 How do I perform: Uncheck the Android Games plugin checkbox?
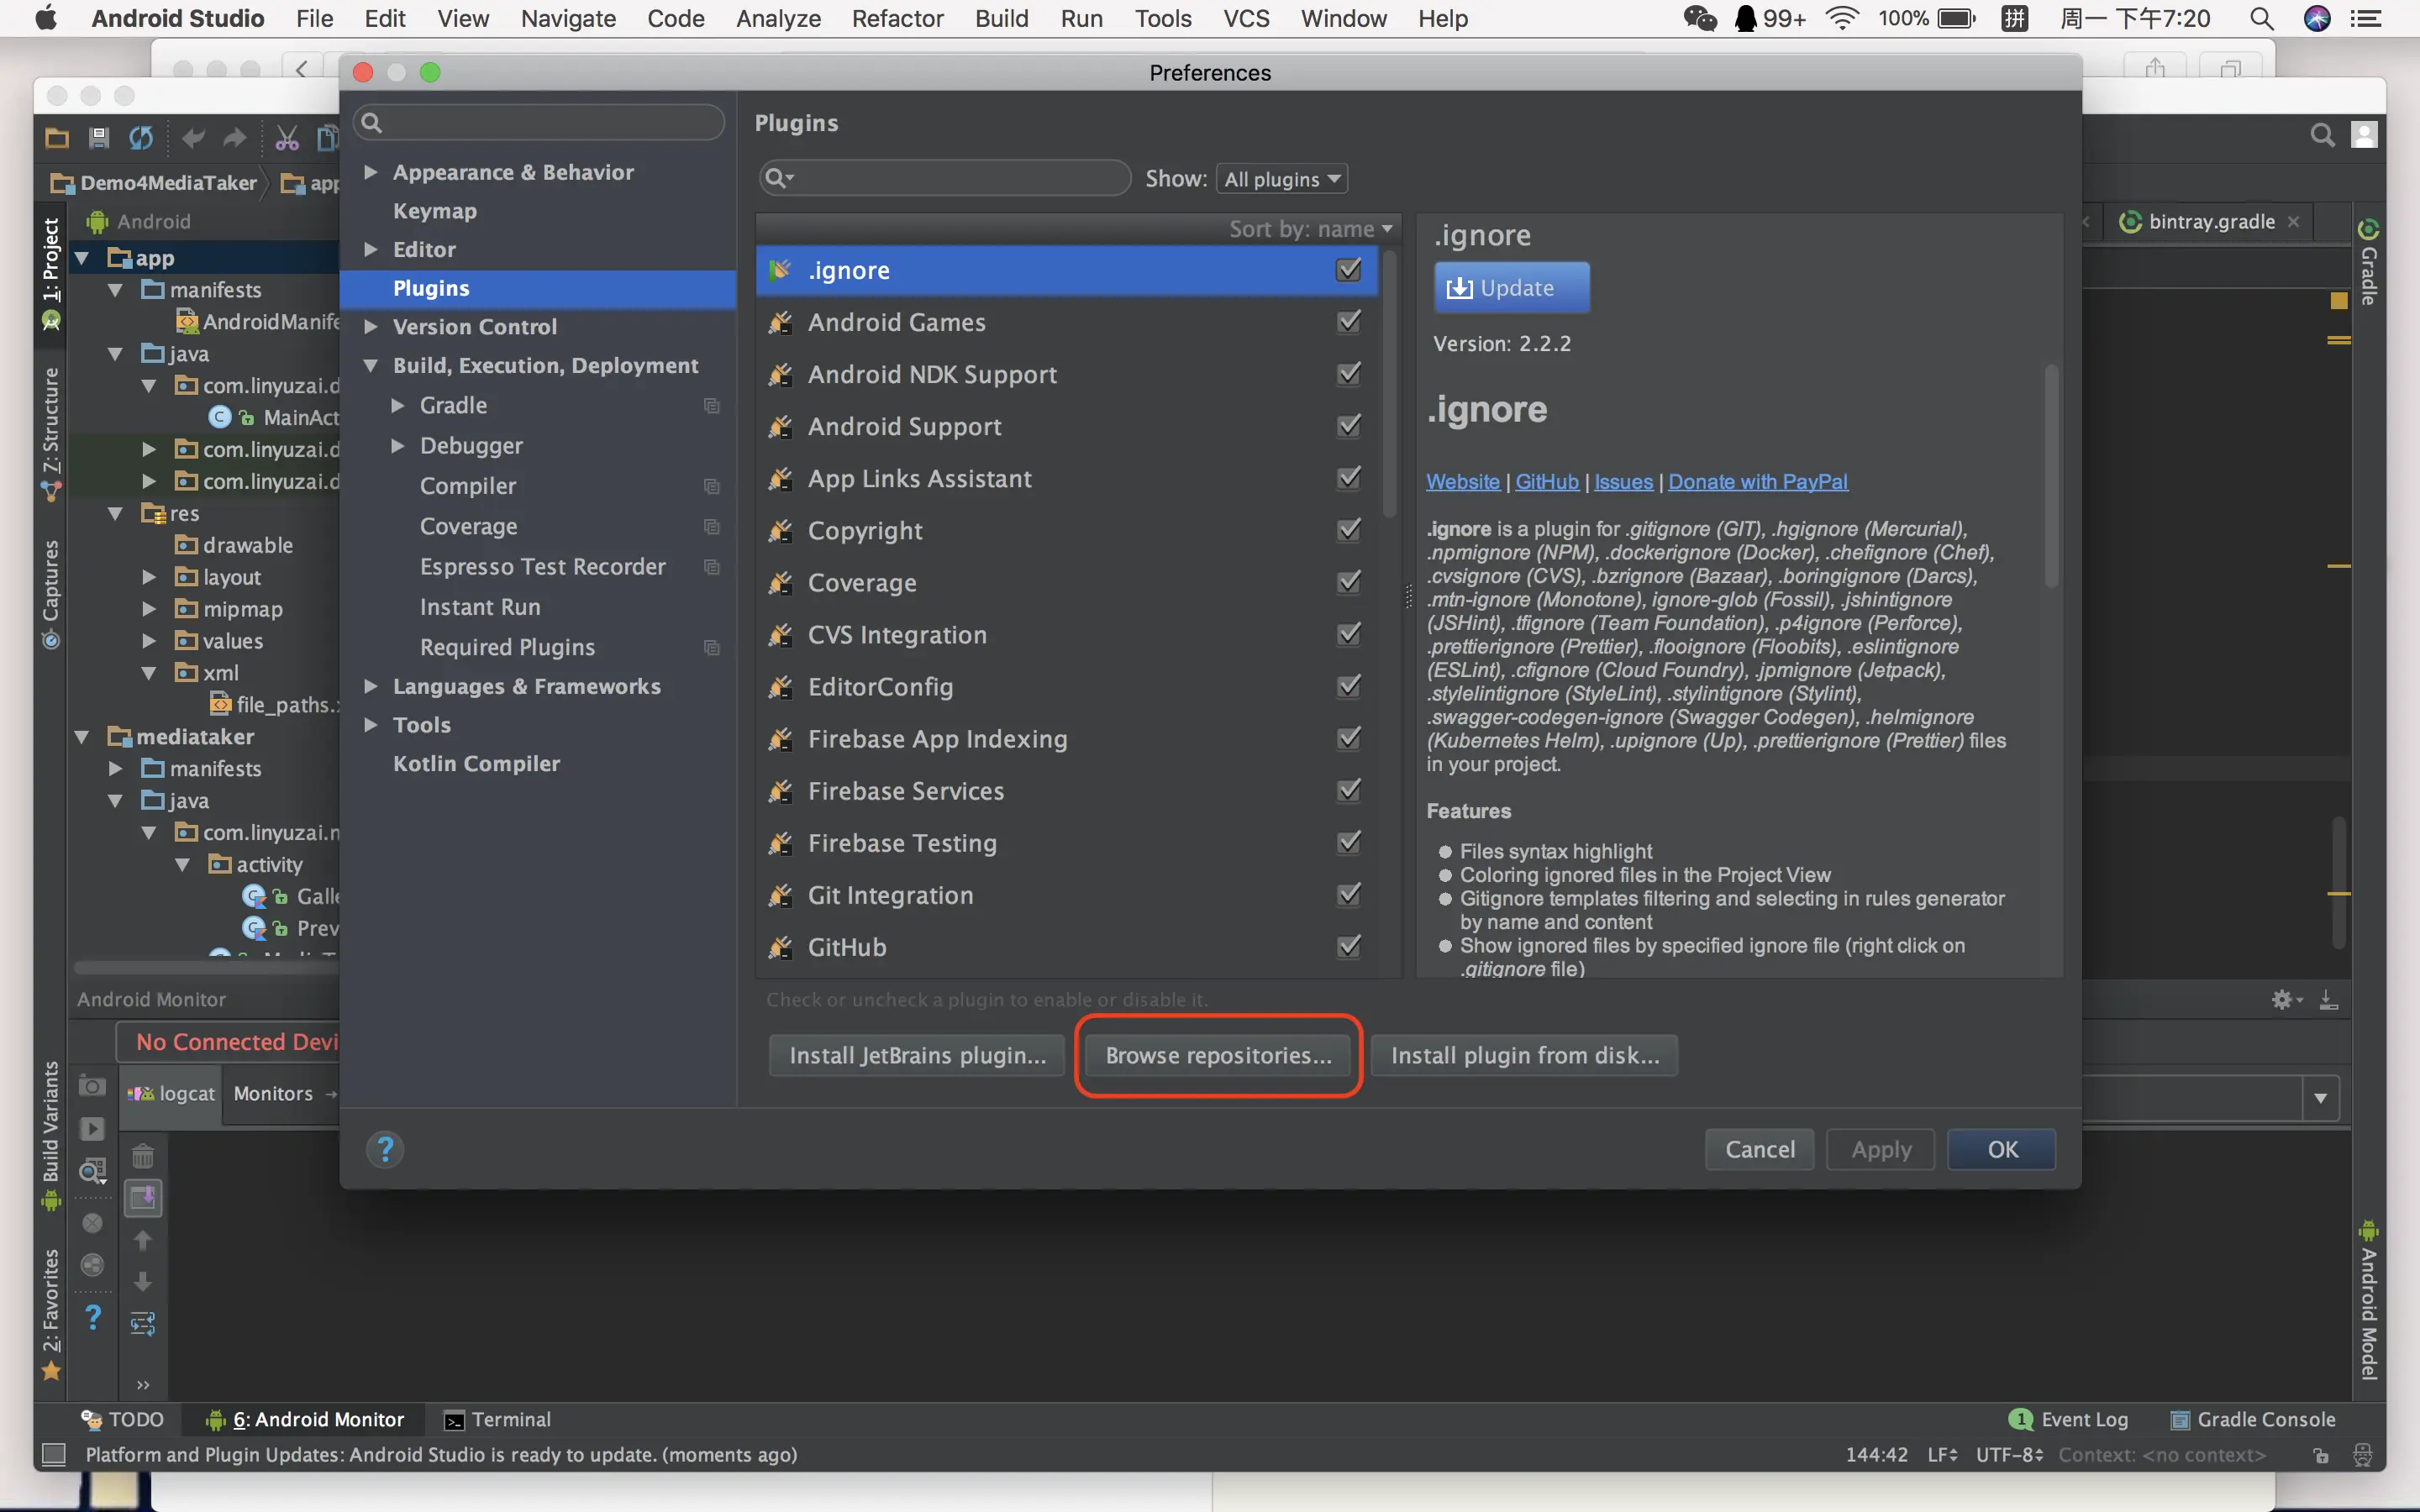(x=1349, y=322)
